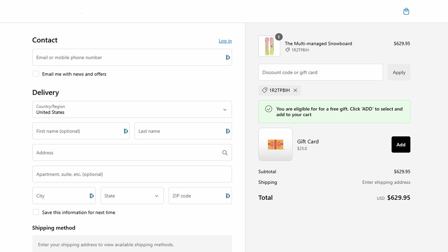Focus the Apartment, suite, etc. field

132,174
